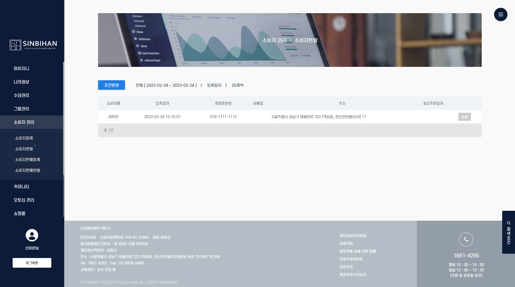Click the 조건변경 button
The image size is (515, 287).
coord(111,85)
